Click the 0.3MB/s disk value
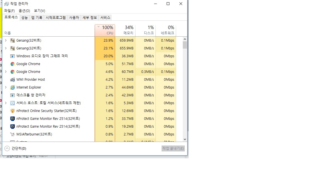The height and width of the screenshot is (181, 321). pyautogui.click(x=147, y=72)
